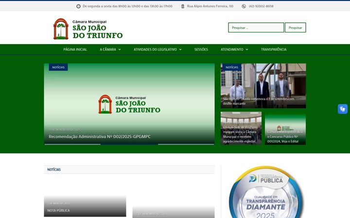Click the opening hours text in top bar
The image size is (350, 218).
[x=127, y=6]
